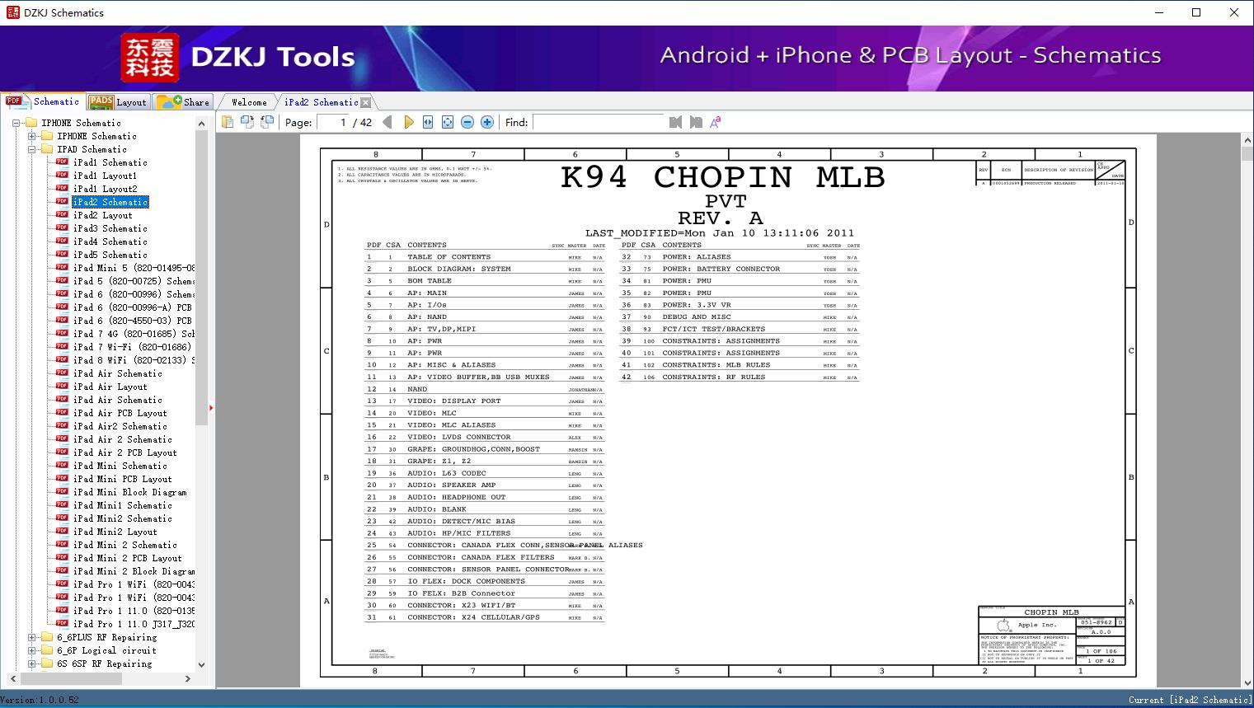Collapse the IPAD Schematic folder
Screen dimensions: 1254x708
click(31, 149)
